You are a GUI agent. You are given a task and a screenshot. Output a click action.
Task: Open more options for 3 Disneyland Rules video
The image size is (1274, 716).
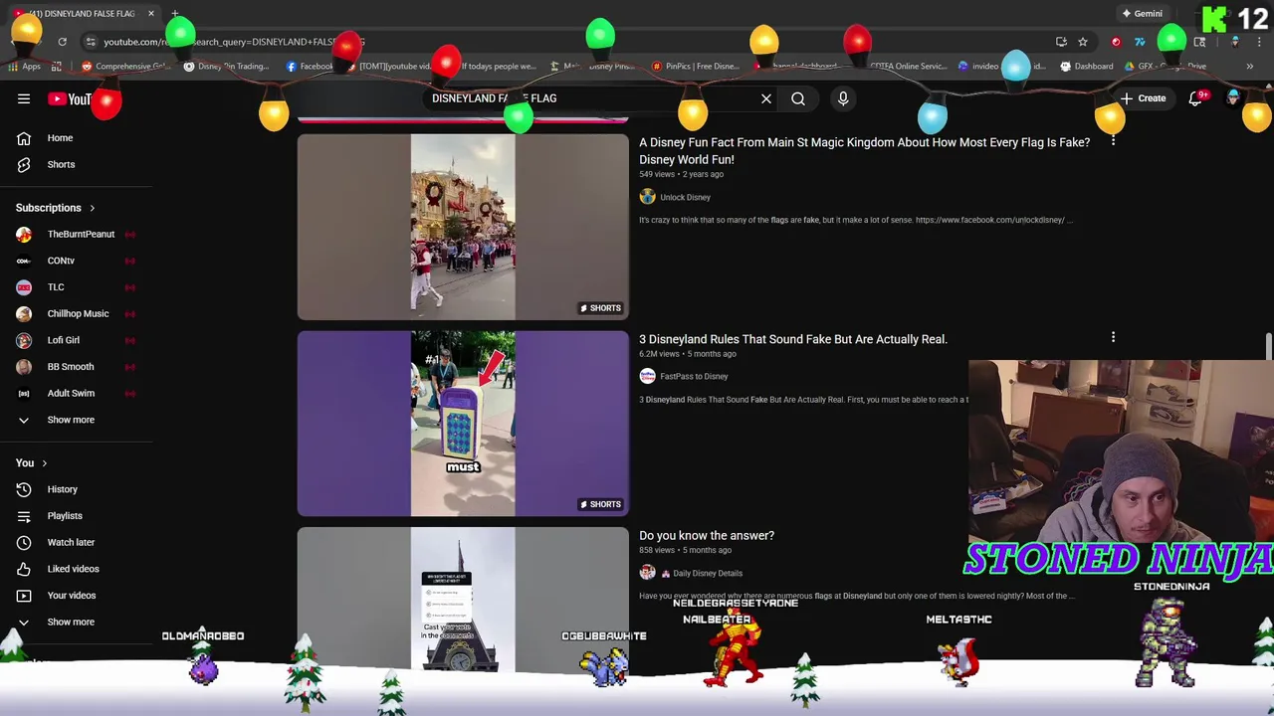[x=1113, y=338]
